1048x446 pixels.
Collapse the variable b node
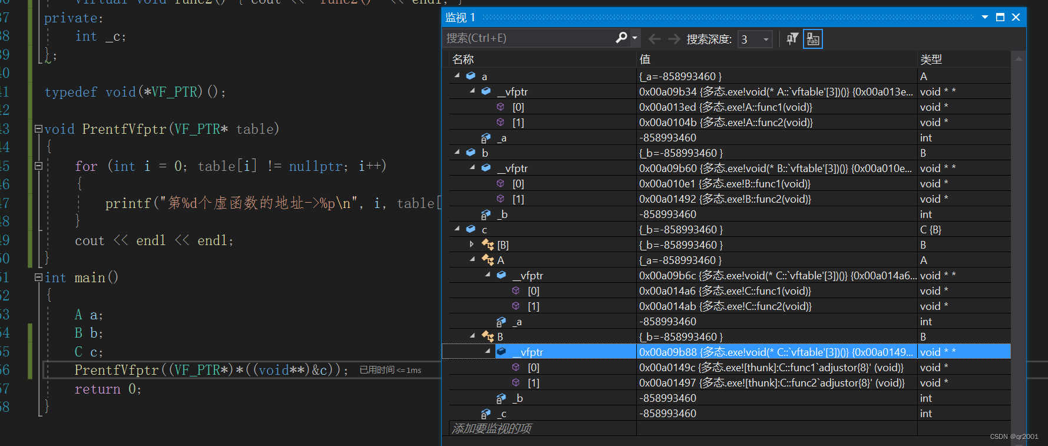pos(457,153)
